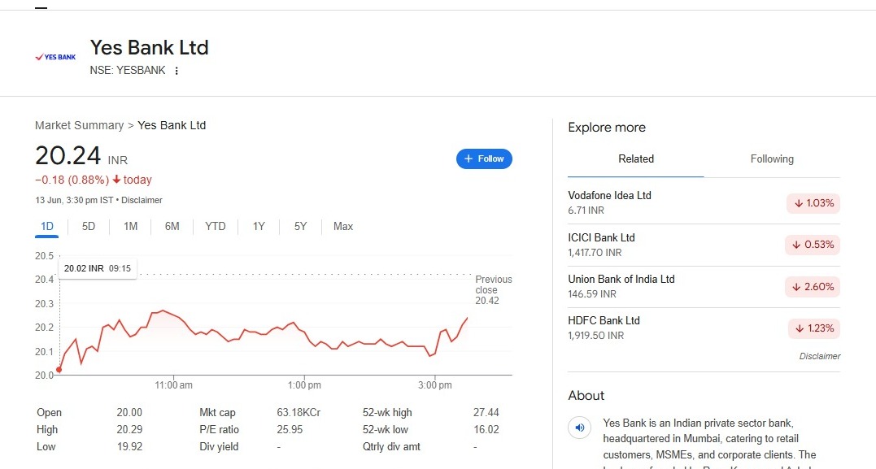Click the Market Summary breadcrumb link

coord(80,126)
